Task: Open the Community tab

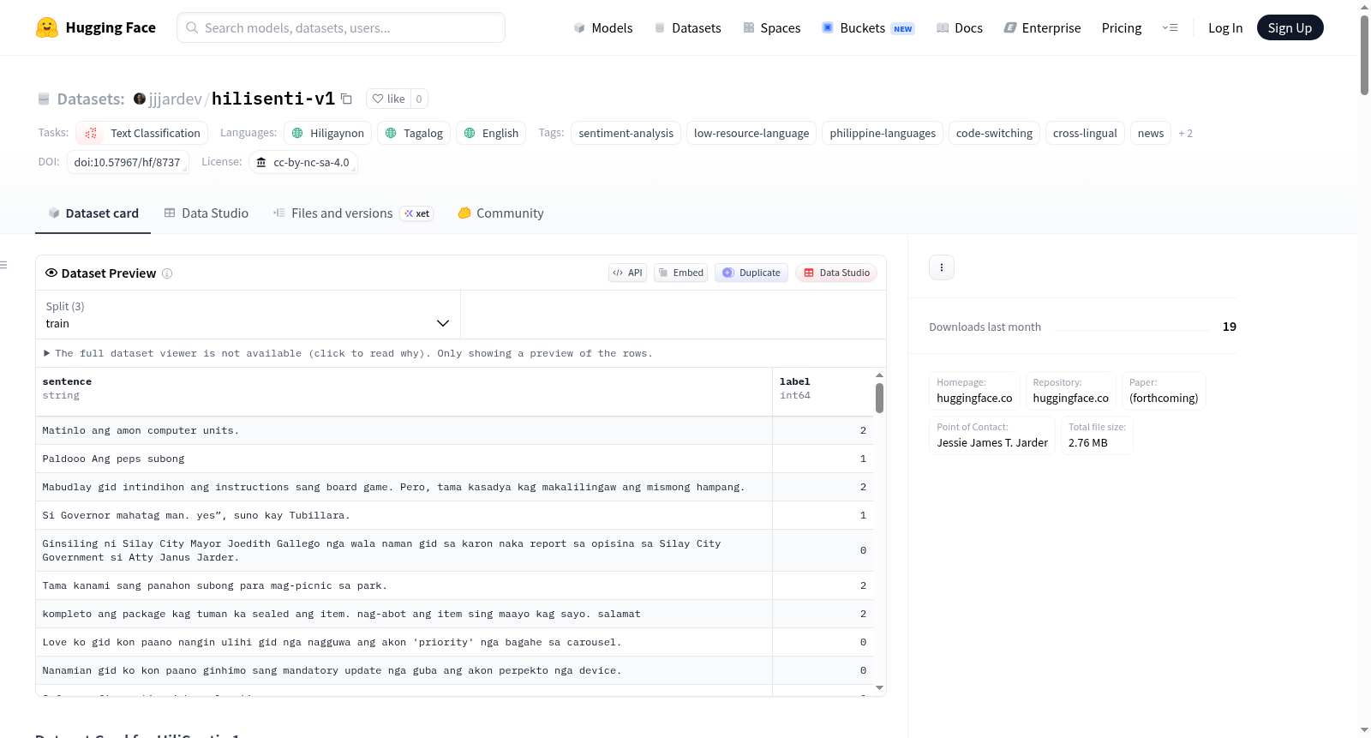Action: coord(500,213)
